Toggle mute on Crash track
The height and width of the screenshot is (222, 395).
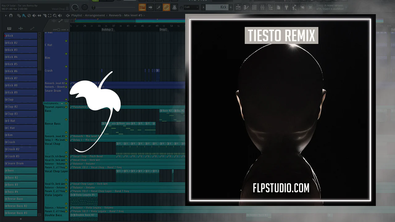click(x=66, y=80)
